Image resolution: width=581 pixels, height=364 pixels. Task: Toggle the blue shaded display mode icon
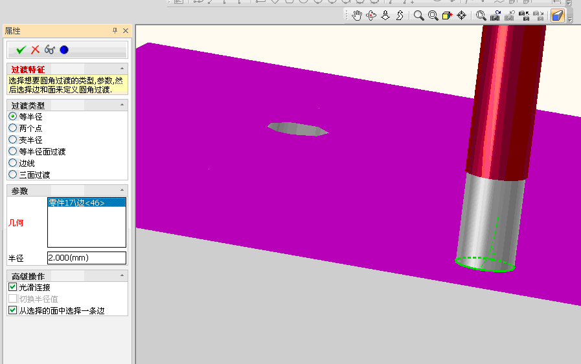tap(556, 16)
